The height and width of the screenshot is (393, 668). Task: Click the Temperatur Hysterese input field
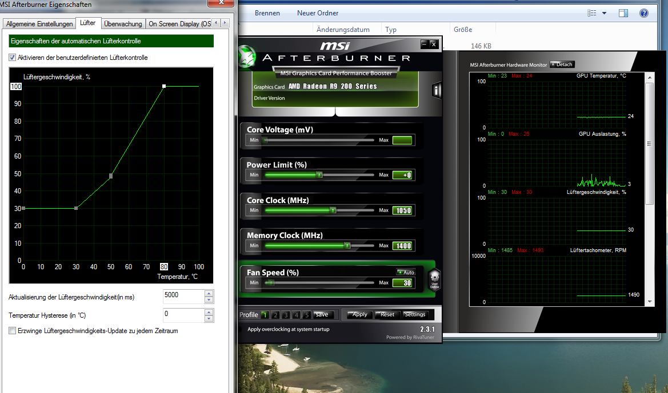183,315
